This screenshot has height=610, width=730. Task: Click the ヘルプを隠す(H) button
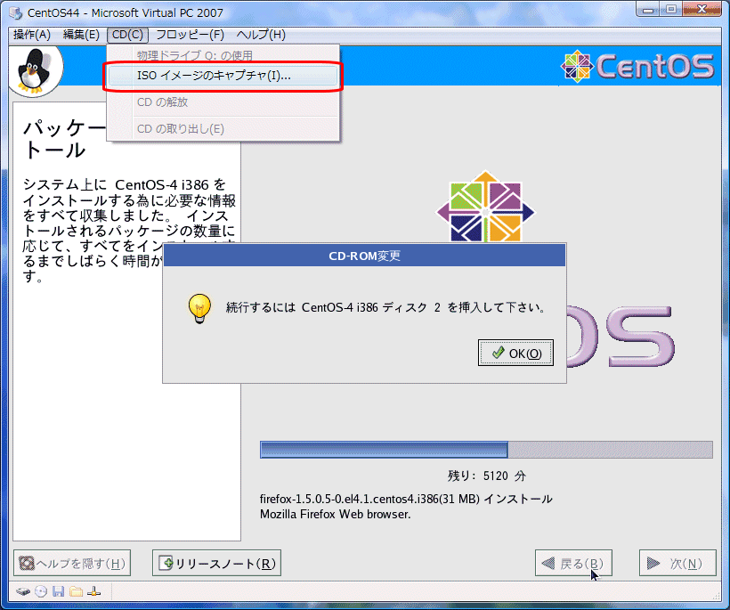click(72, 563)
